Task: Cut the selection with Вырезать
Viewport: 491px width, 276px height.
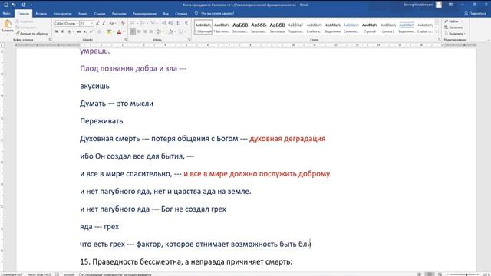Action: (x=25, y=21)
